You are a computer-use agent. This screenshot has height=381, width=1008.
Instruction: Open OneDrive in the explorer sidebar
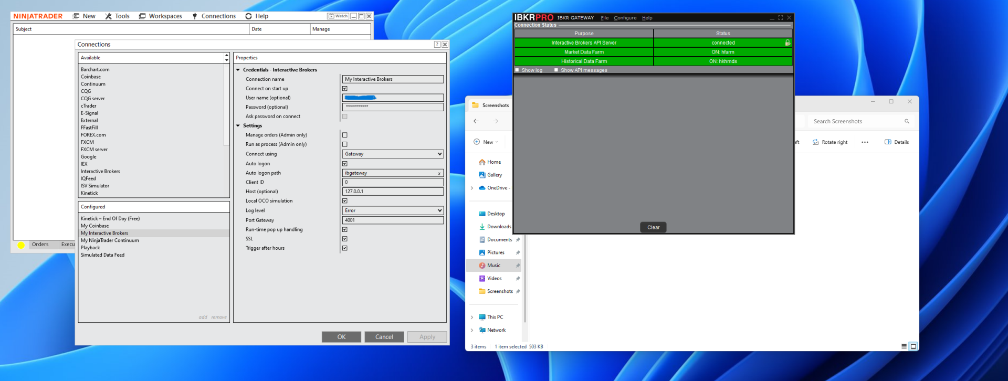494,188
